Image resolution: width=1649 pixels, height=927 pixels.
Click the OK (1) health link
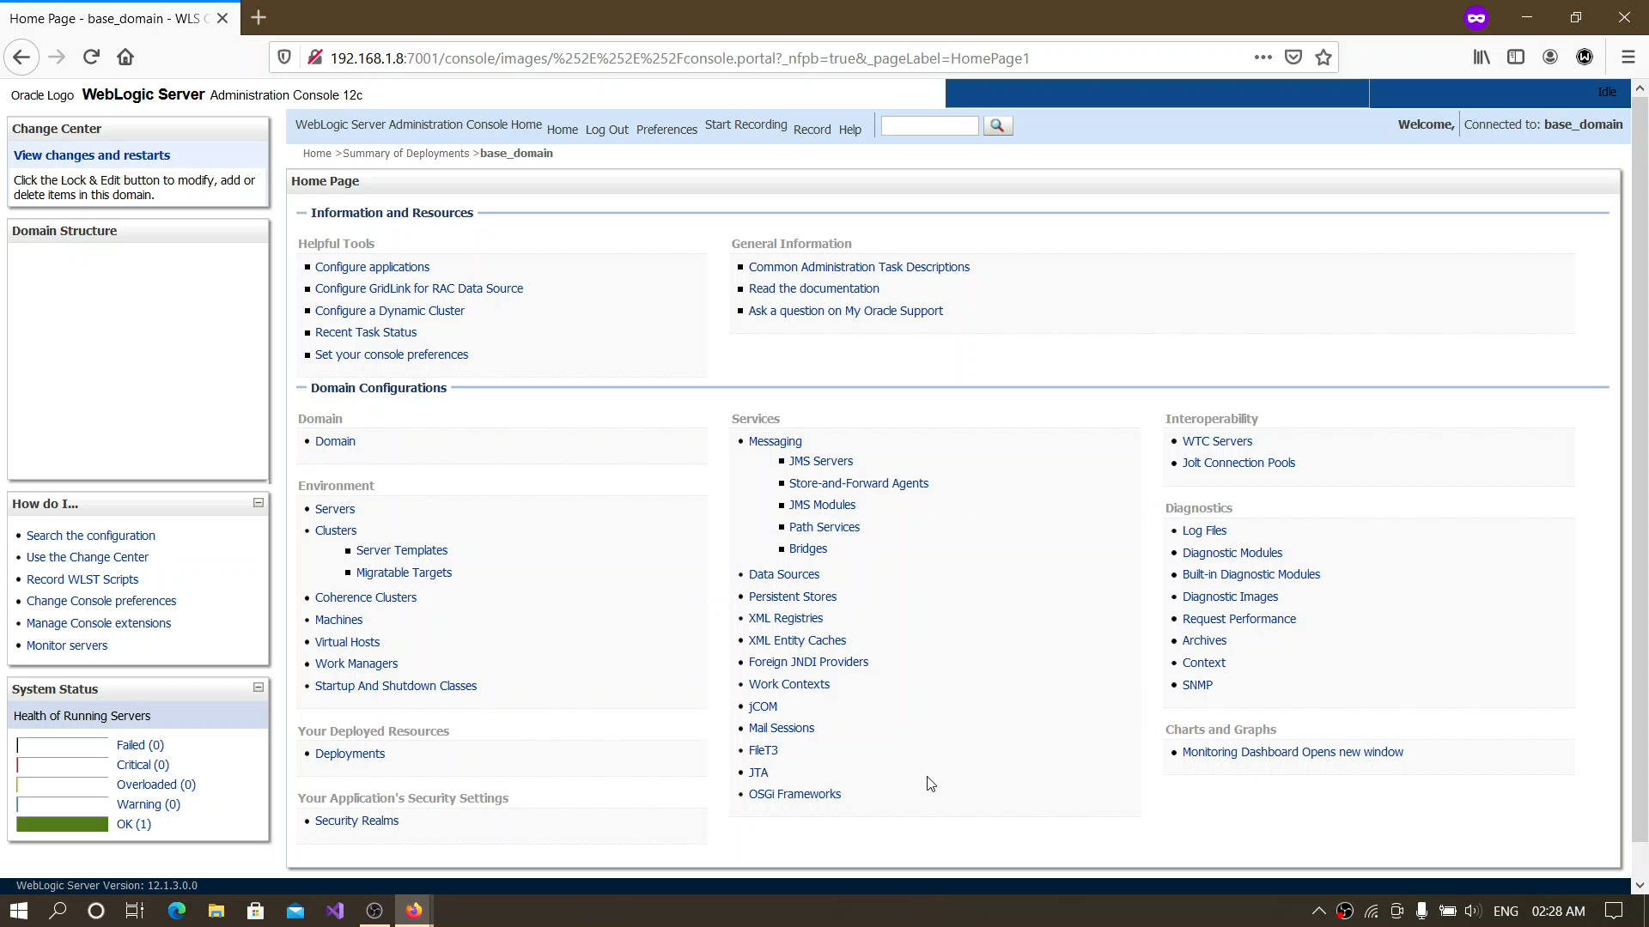pyautogui.click(x=134, y=824)
